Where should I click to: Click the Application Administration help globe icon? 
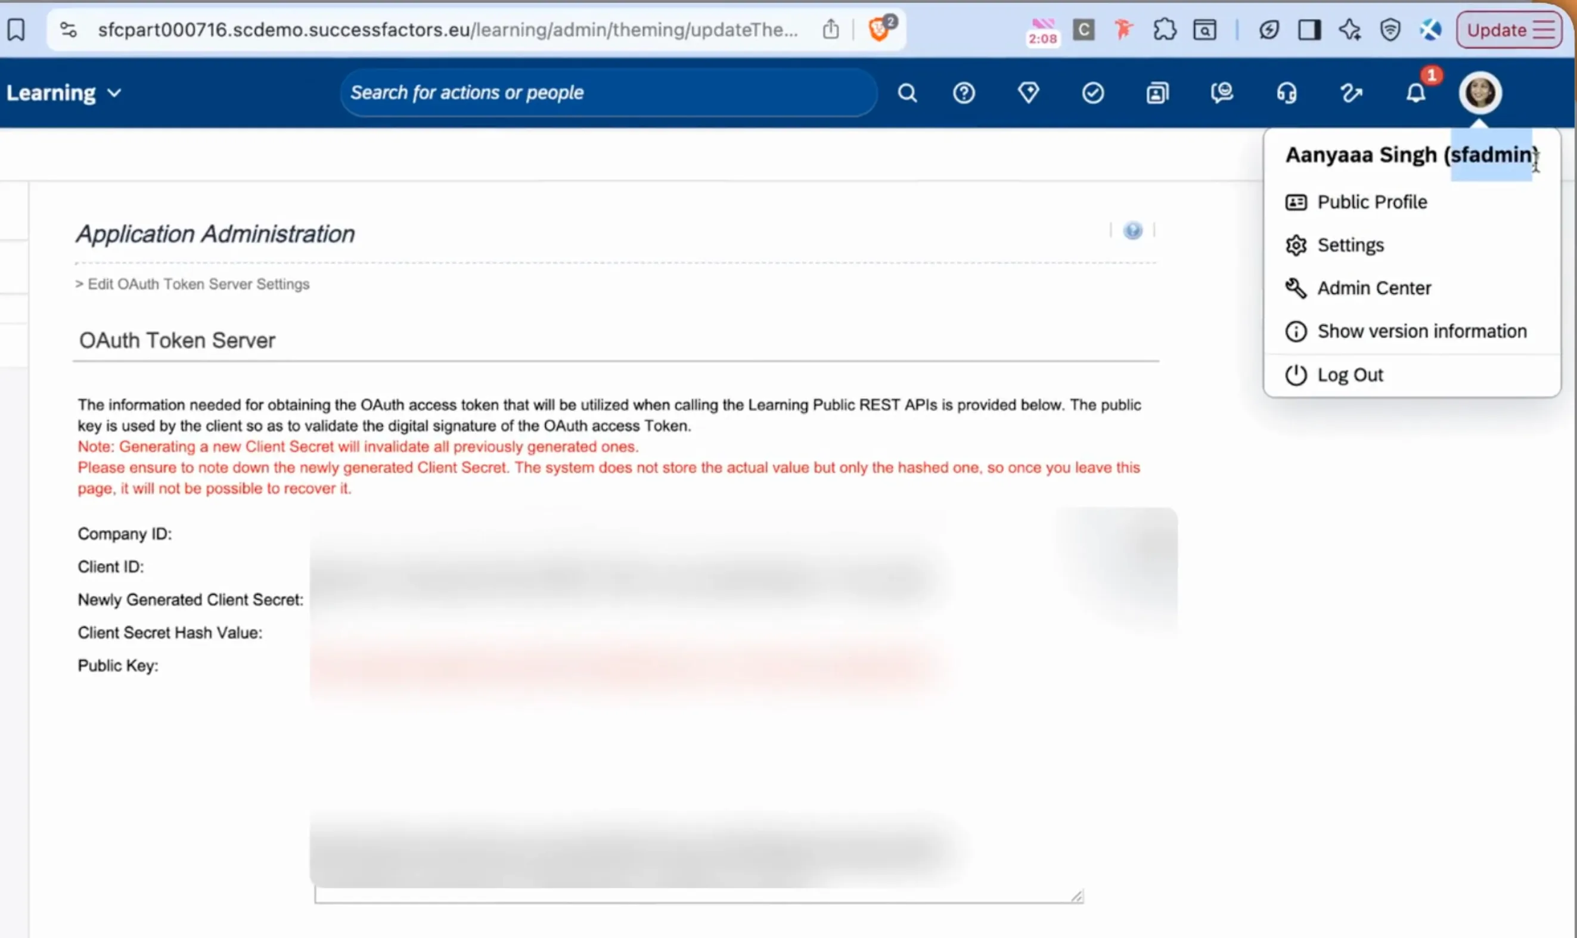pos(1132,230)
